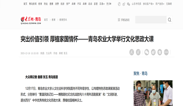183x106 pixels.
Task: Click the 手机访问 QR link
Action: 124,20
